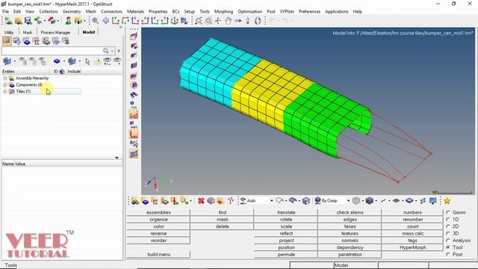Select the Circle Zoom icon

(208, 21)
